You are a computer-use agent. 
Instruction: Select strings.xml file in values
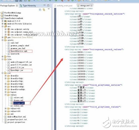point(19,103)
